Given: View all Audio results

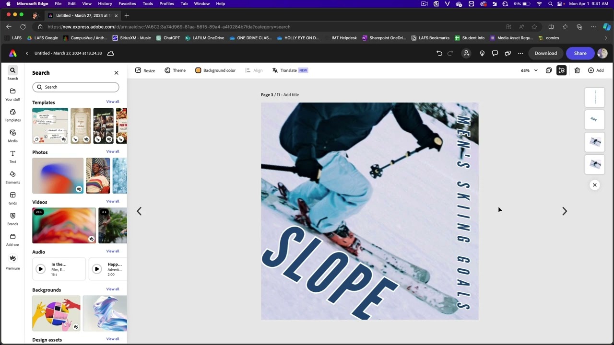Looking at the screenshot, I should [113, 251].
